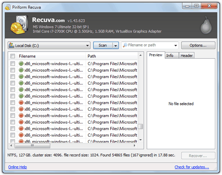Click the Piriform pear logo
This screenshot has width=222, height=175.
[206, 25]
